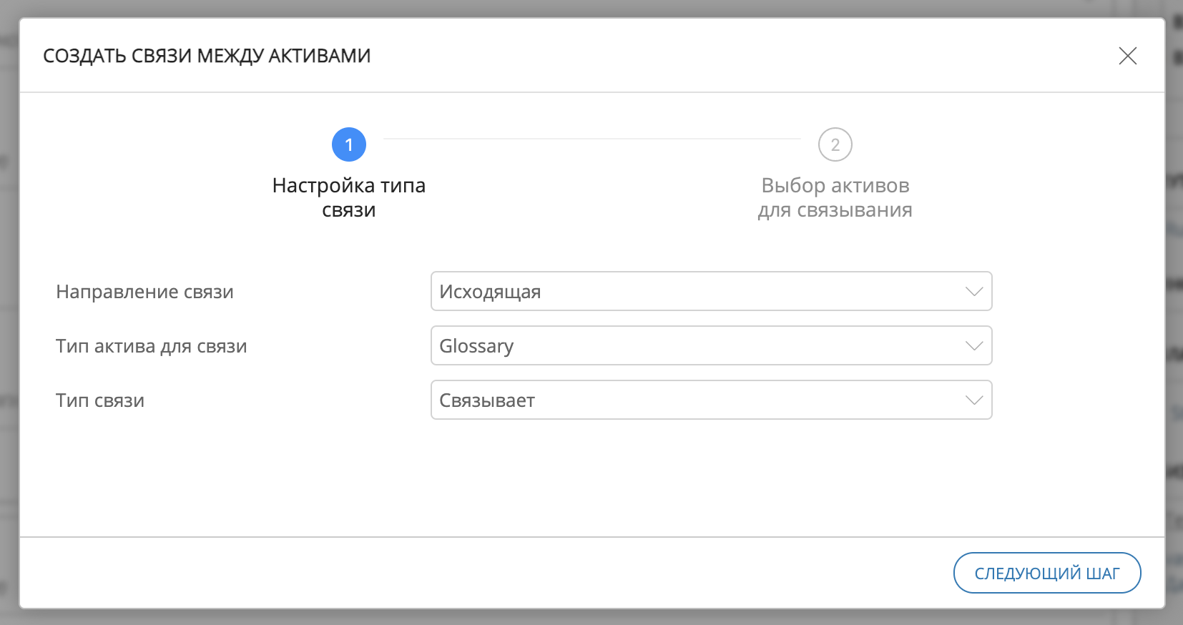This screenshot has height=625, width=1183.
Task: Open the Направление связи dropdown showing Исходящая
Action: point(710,292)
